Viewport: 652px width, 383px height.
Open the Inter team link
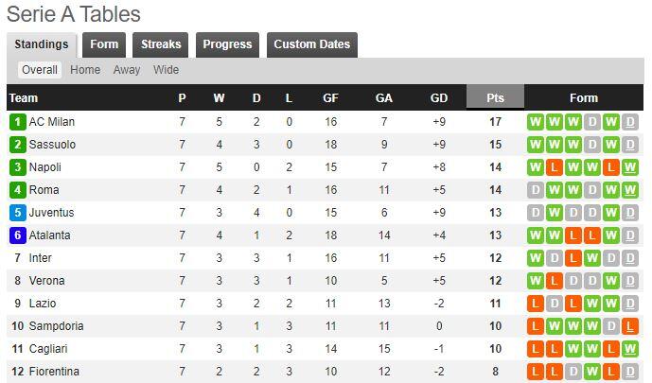coord(41,258)
